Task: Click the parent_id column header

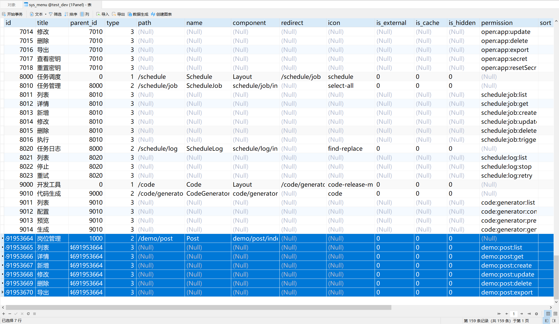Action: (x=87, y=23)
